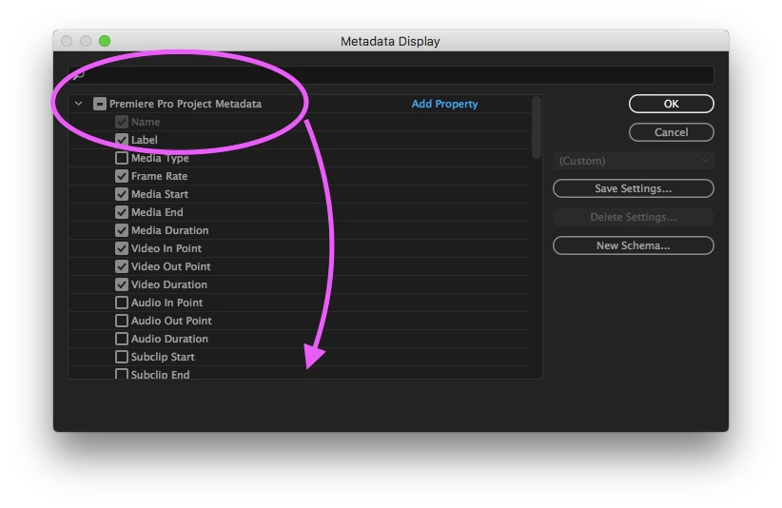Uncheck the Frame Rate checkbox
Screen dimensions: 782x508
point(122,176)
